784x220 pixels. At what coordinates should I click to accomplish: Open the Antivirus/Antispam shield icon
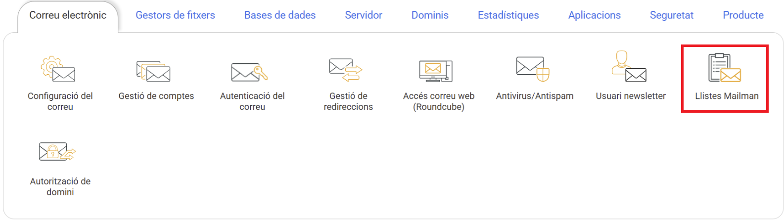click(x=533, y=69)
